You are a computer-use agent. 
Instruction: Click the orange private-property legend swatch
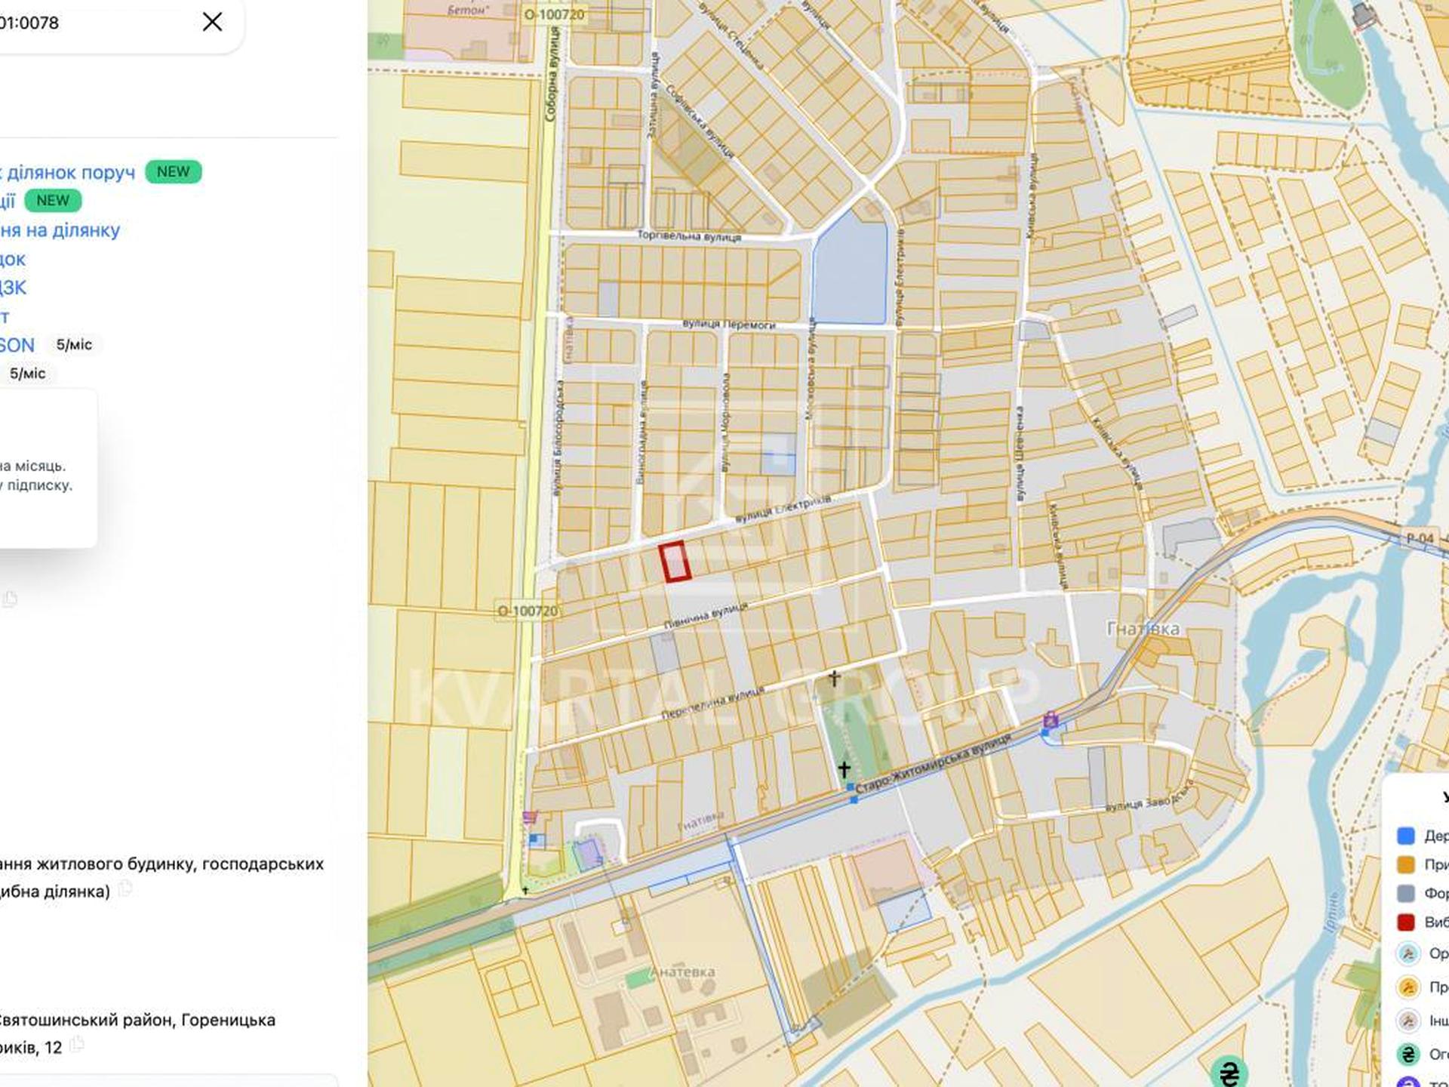1405,864
